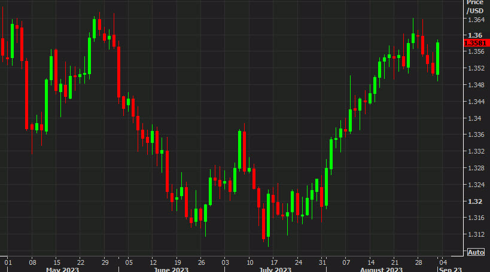Click date tick 05 on time axis
The image size is (490, 272).
[129, 262]
